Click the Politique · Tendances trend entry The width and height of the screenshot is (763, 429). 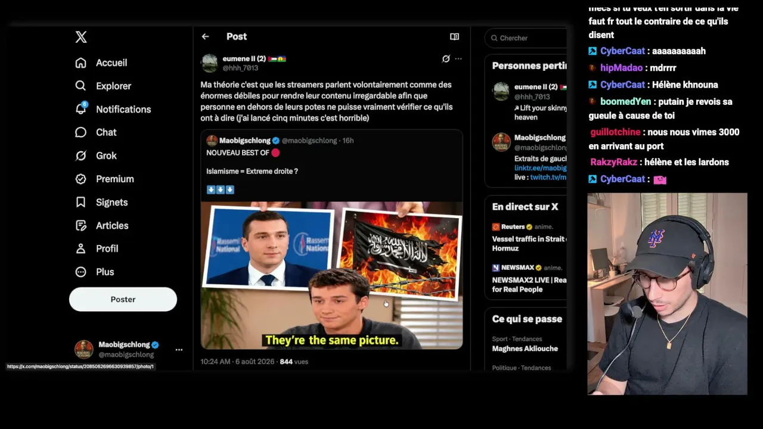522,368
